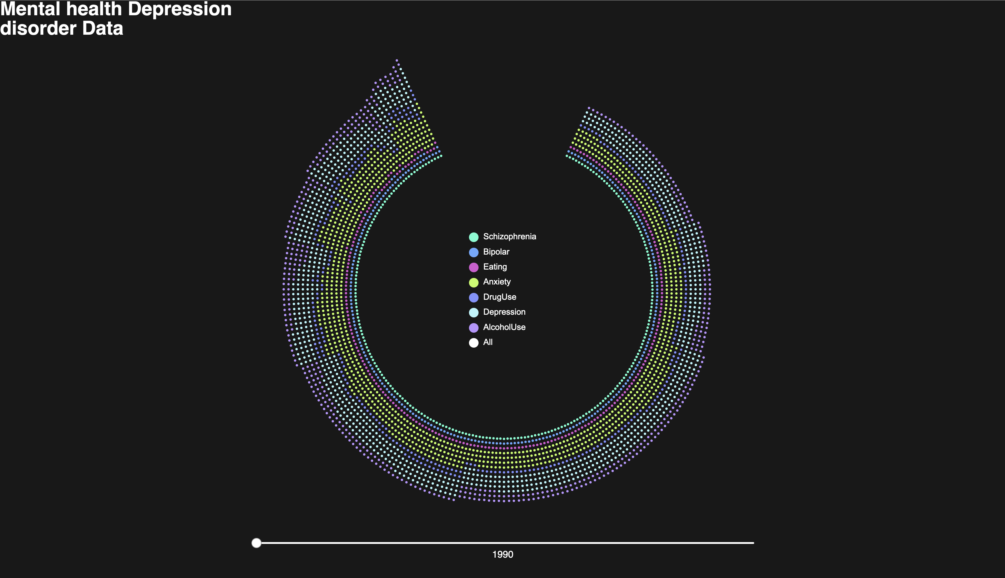
Task: Click the year slider handle
Action: tap(256, 543)
